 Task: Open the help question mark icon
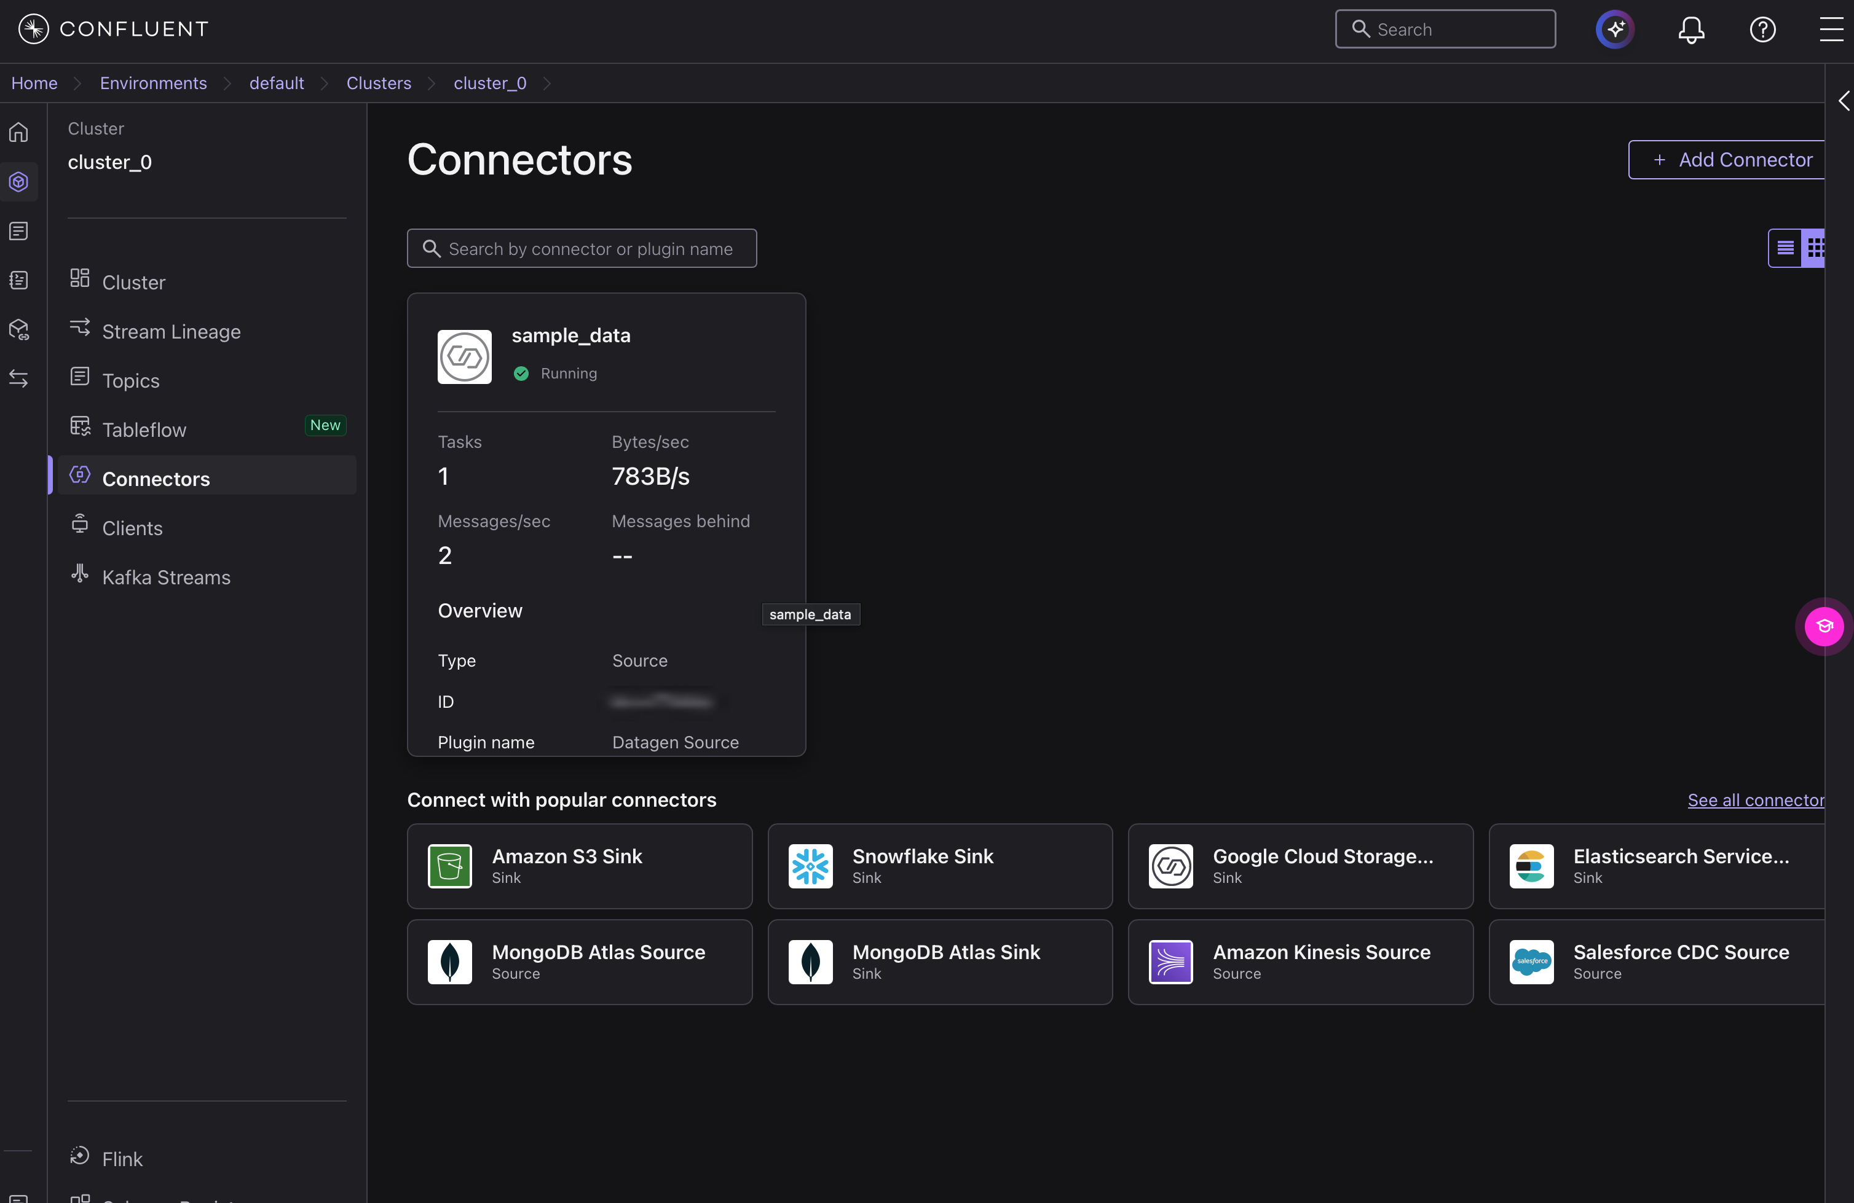(1762, 29)
